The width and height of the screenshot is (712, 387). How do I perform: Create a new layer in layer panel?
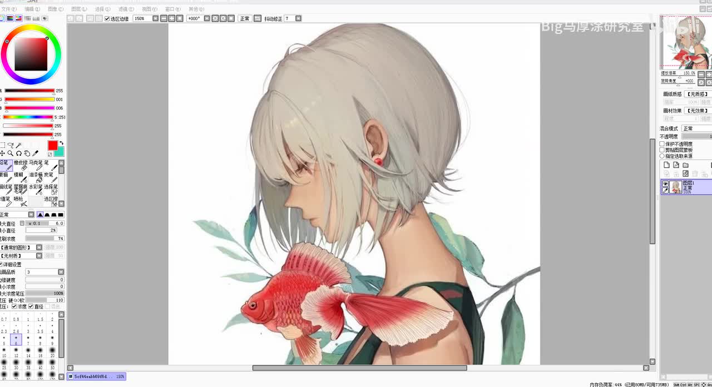pos(666,165)
